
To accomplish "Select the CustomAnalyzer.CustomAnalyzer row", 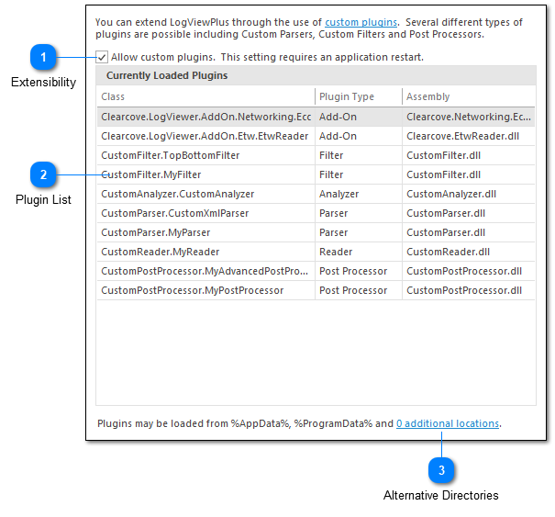I will (x=316, y=194).
